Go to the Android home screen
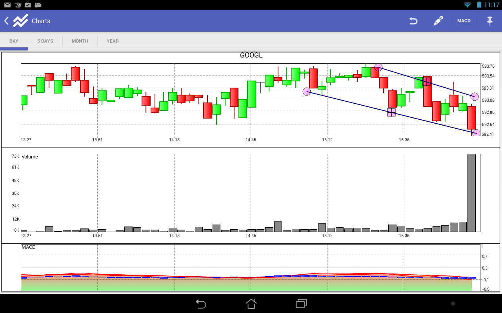The width and height of the screenshot is (502, 313). [251, 304]
